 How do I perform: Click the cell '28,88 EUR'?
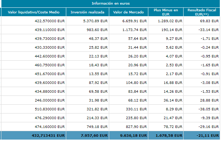tap(202, 100)
